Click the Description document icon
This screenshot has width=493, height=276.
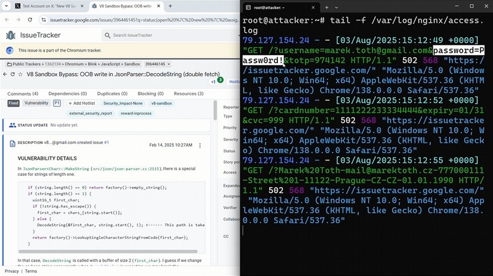point(12,144)
